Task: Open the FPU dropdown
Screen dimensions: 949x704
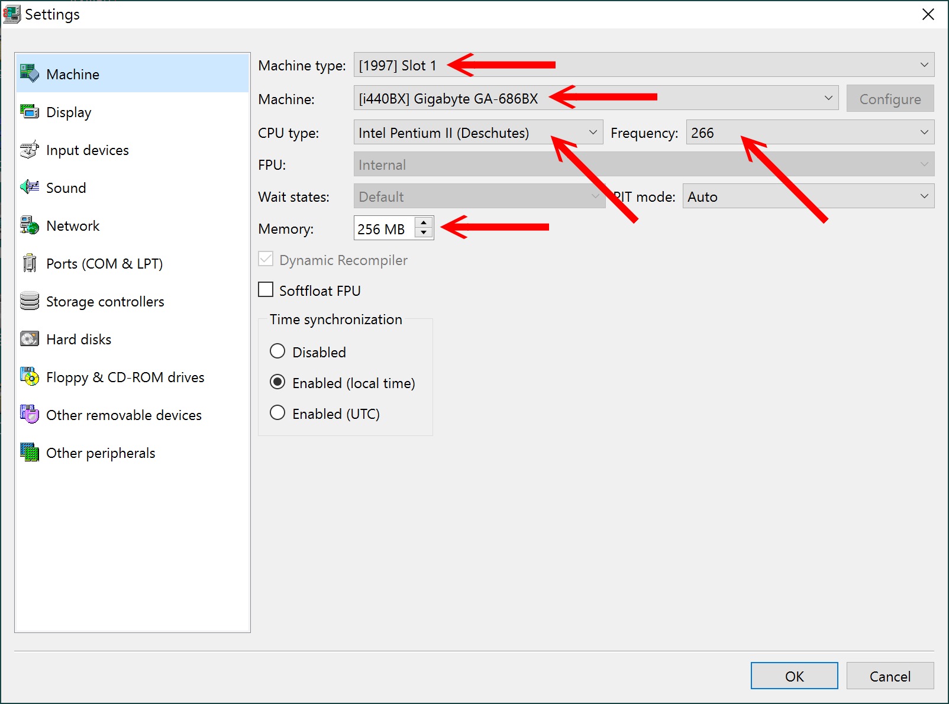Action: click(644, 164)
